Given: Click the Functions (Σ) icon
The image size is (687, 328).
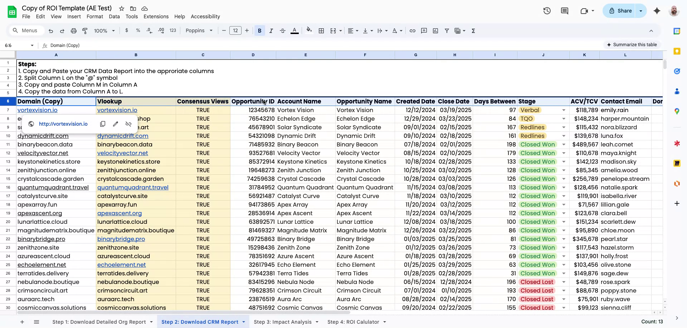Looking at the screenshot, I should (473, 30).
